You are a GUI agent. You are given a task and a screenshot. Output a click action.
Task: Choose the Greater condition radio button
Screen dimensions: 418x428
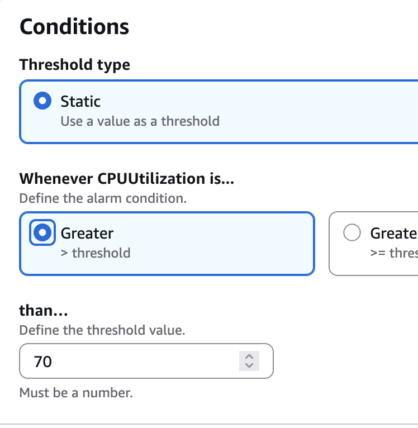point(42,233)
